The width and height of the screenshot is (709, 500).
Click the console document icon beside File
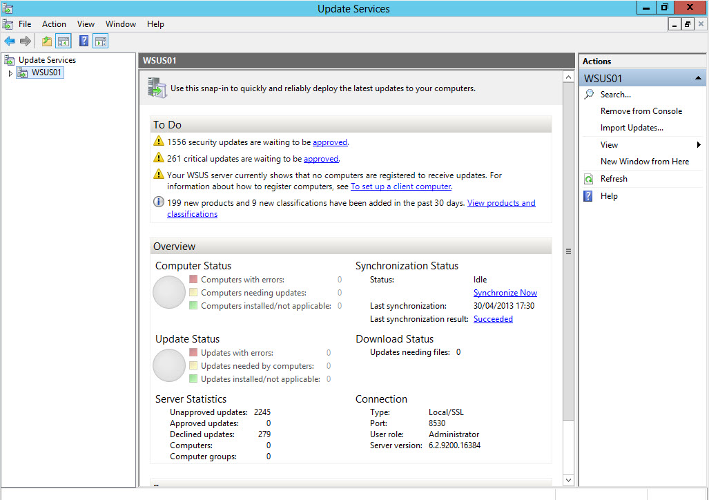point(8,24)
